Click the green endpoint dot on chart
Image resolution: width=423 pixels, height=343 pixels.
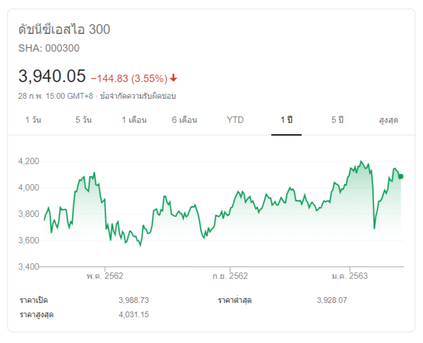(401, 177)
